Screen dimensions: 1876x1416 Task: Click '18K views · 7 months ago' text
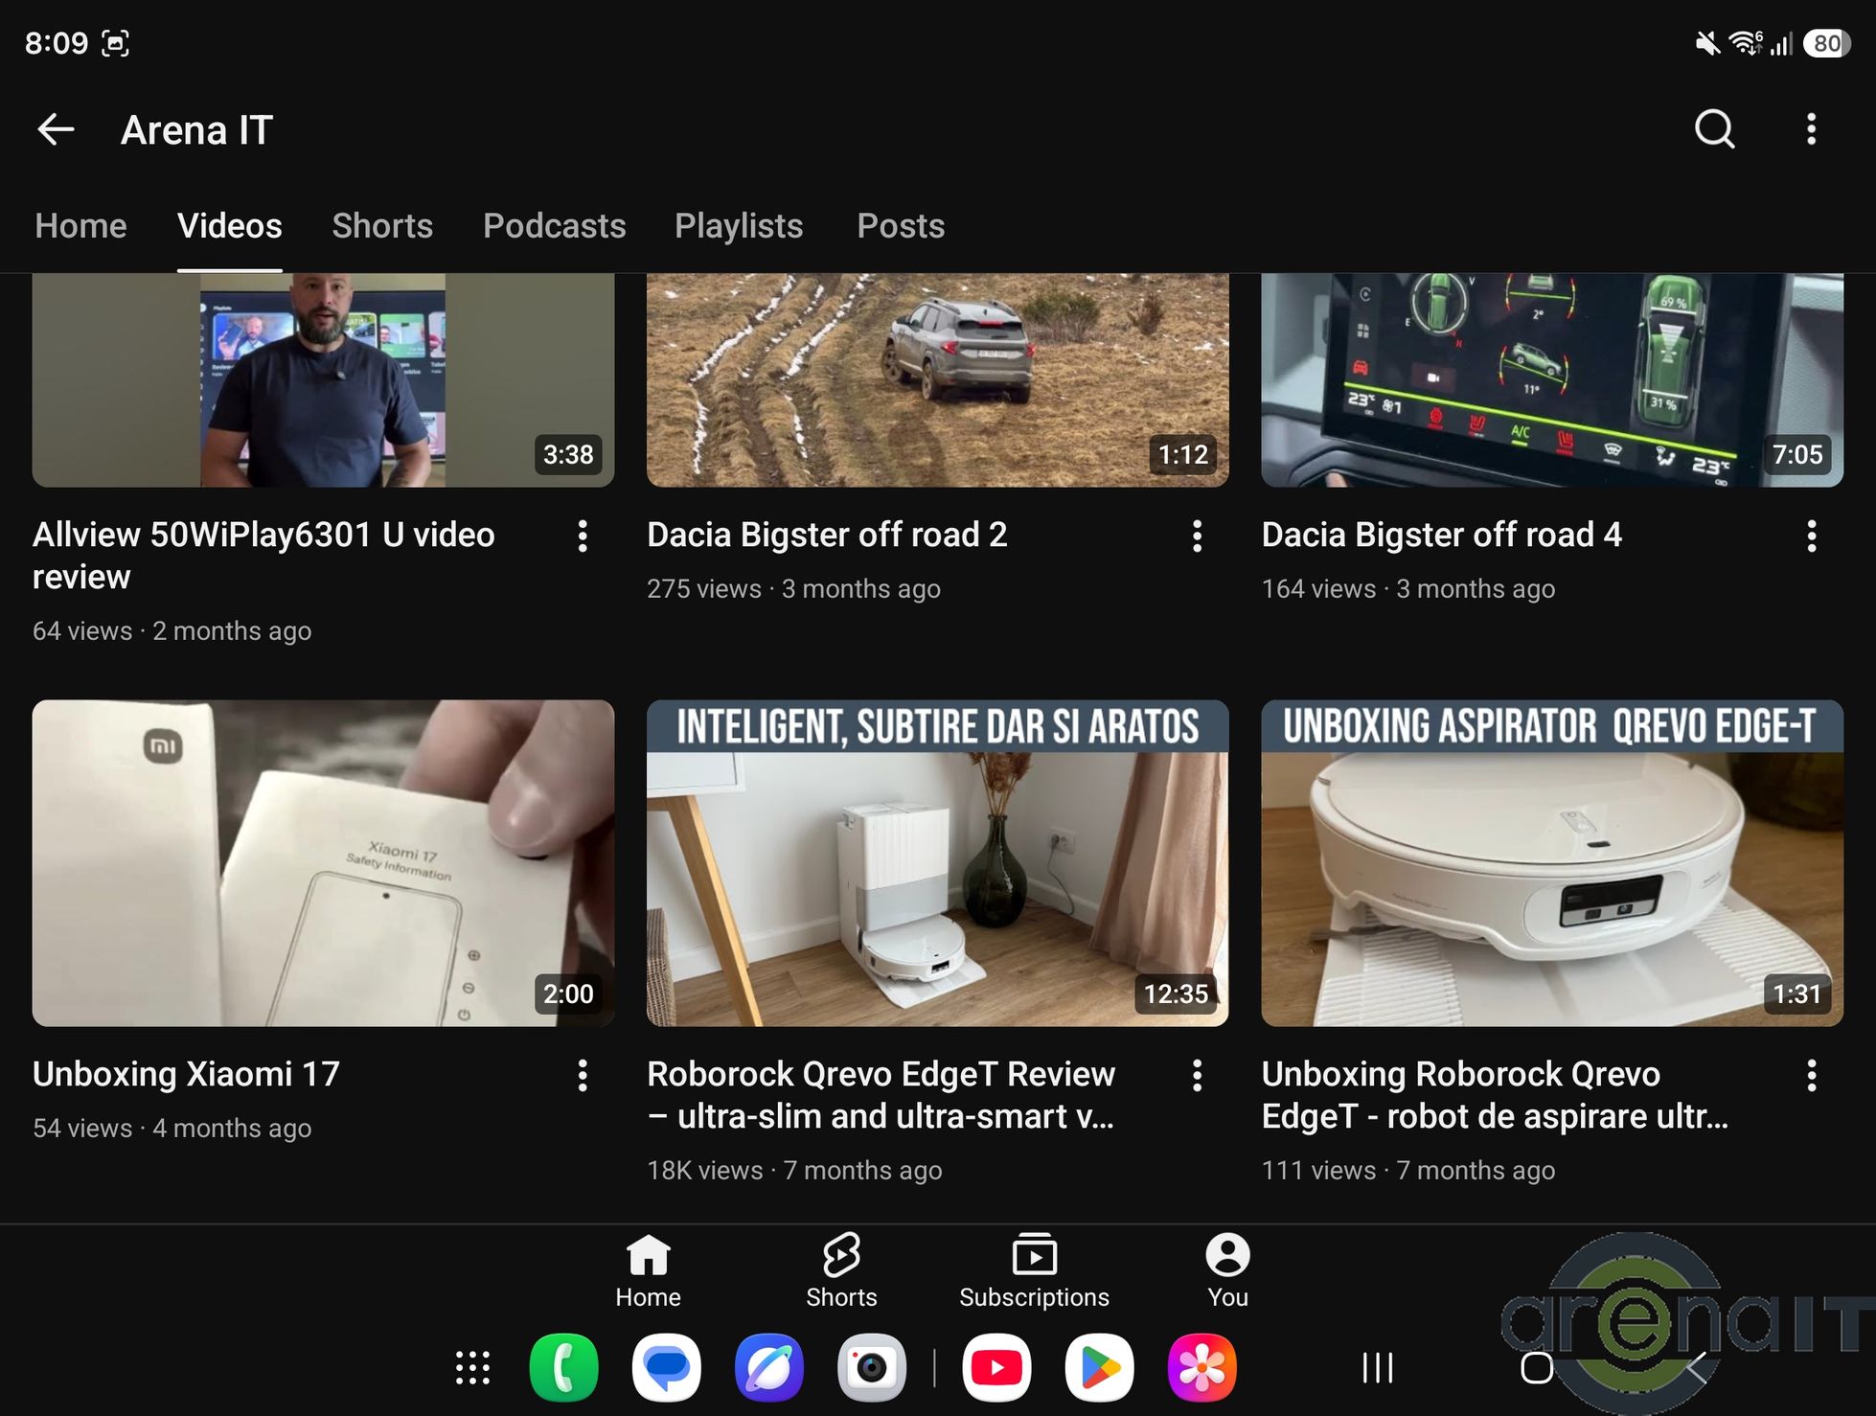(x=794, y=1170)
